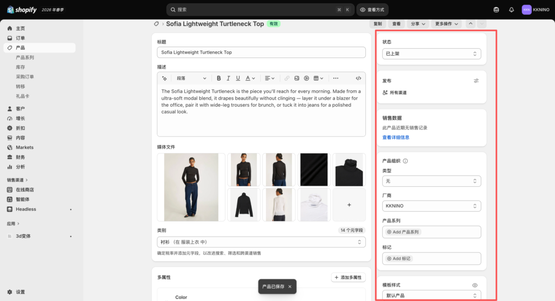Open Headless sales channel
This screenshot has width=555, height=301.
pyautogui.click(x=39, y=210)
